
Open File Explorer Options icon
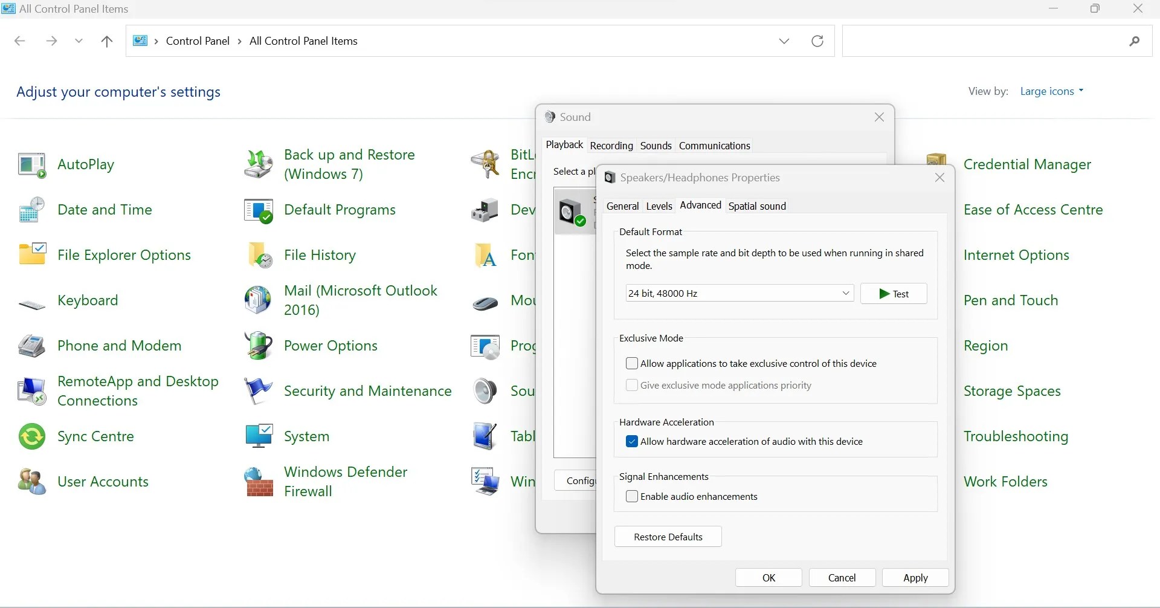click(x=32, y=255)
